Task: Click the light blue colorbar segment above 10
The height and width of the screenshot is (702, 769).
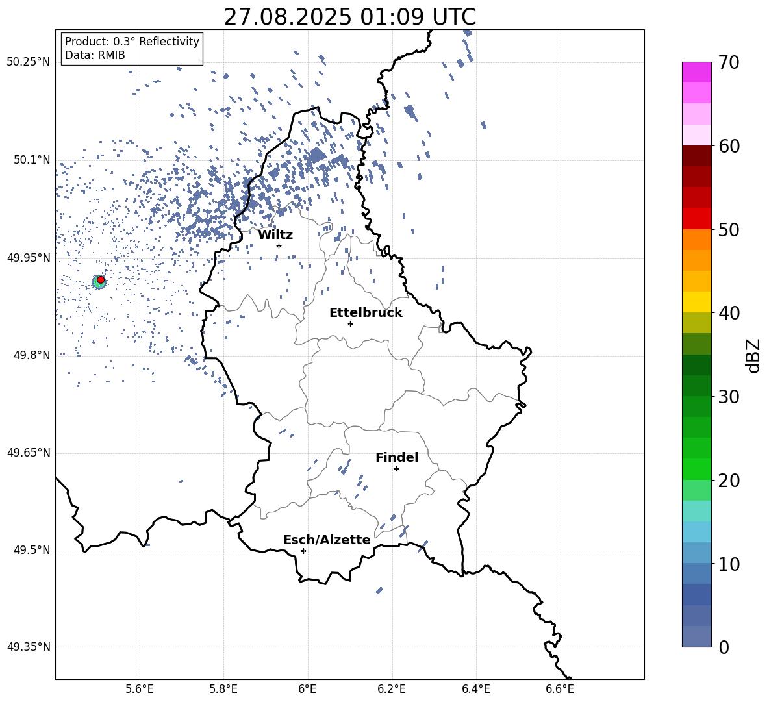Action: click(x=696, y=553)
